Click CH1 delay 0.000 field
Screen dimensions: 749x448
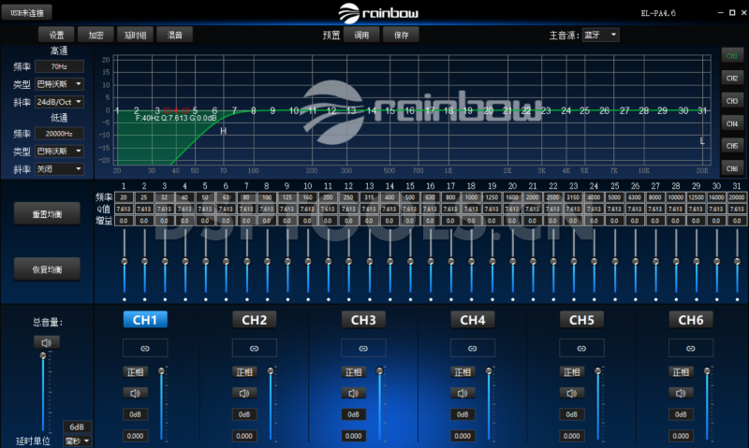click(x=135, y=436)
